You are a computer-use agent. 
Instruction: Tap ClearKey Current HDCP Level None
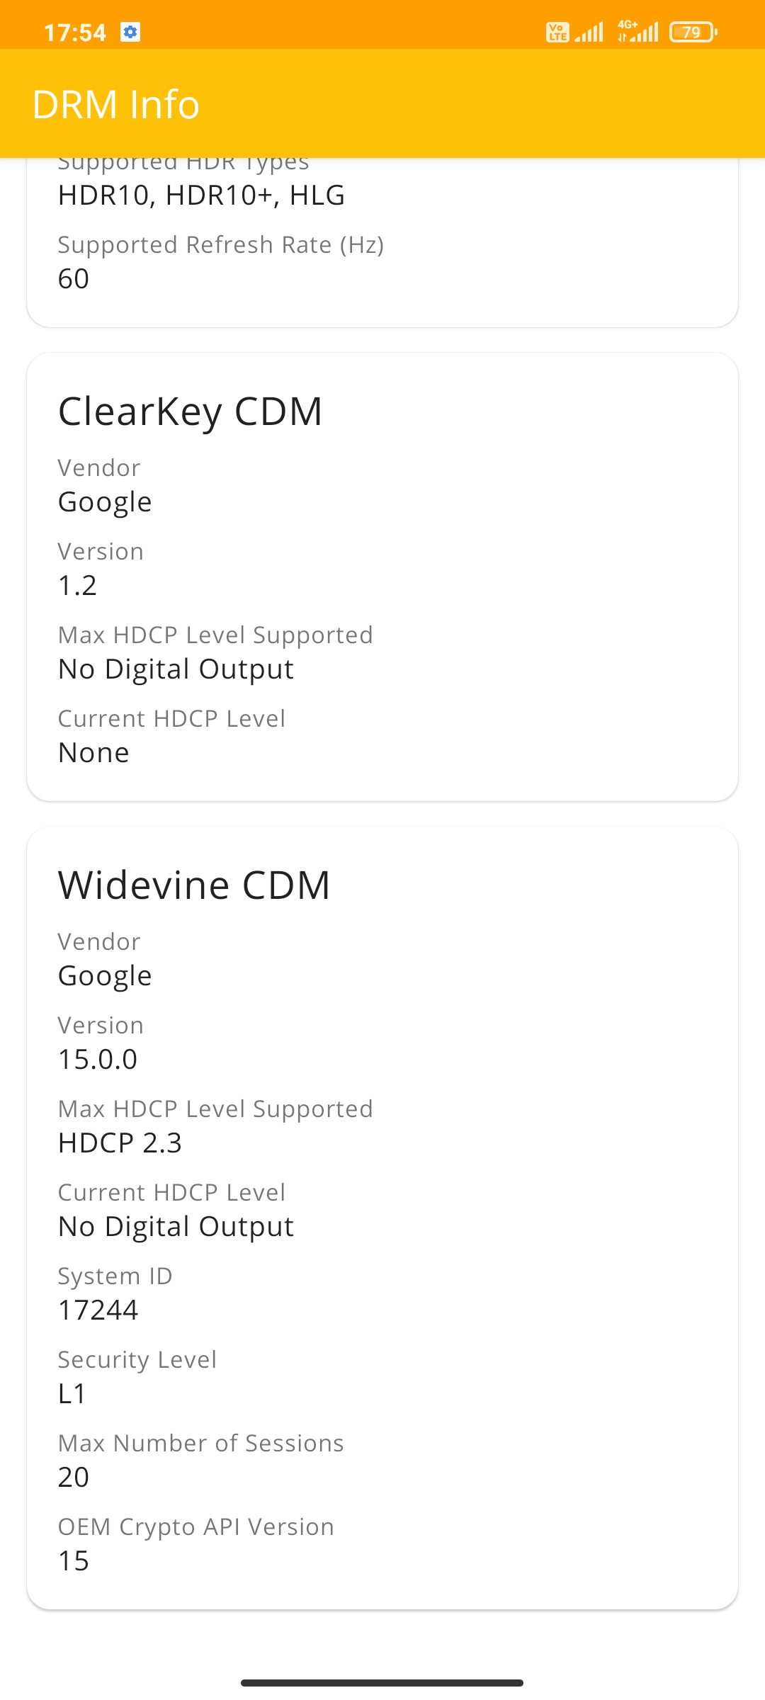(x=93, y=752)
